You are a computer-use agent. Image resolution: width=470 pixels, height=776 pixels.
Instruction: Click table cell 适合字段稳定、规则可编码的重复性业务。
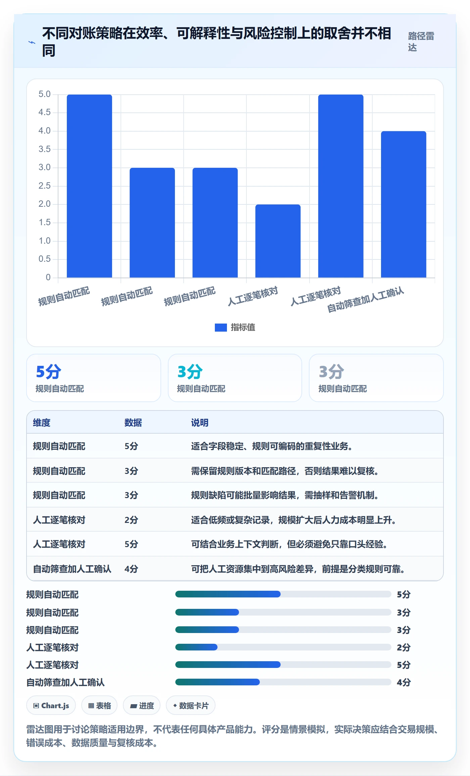point(272,446)
